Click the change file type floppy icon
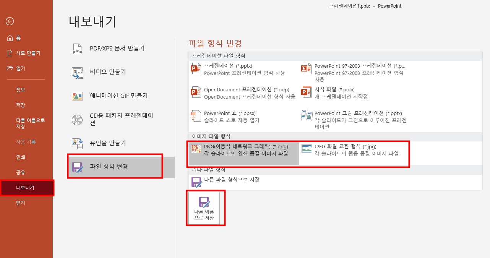Screen dimensions: 490x258 tap(77, 167)
